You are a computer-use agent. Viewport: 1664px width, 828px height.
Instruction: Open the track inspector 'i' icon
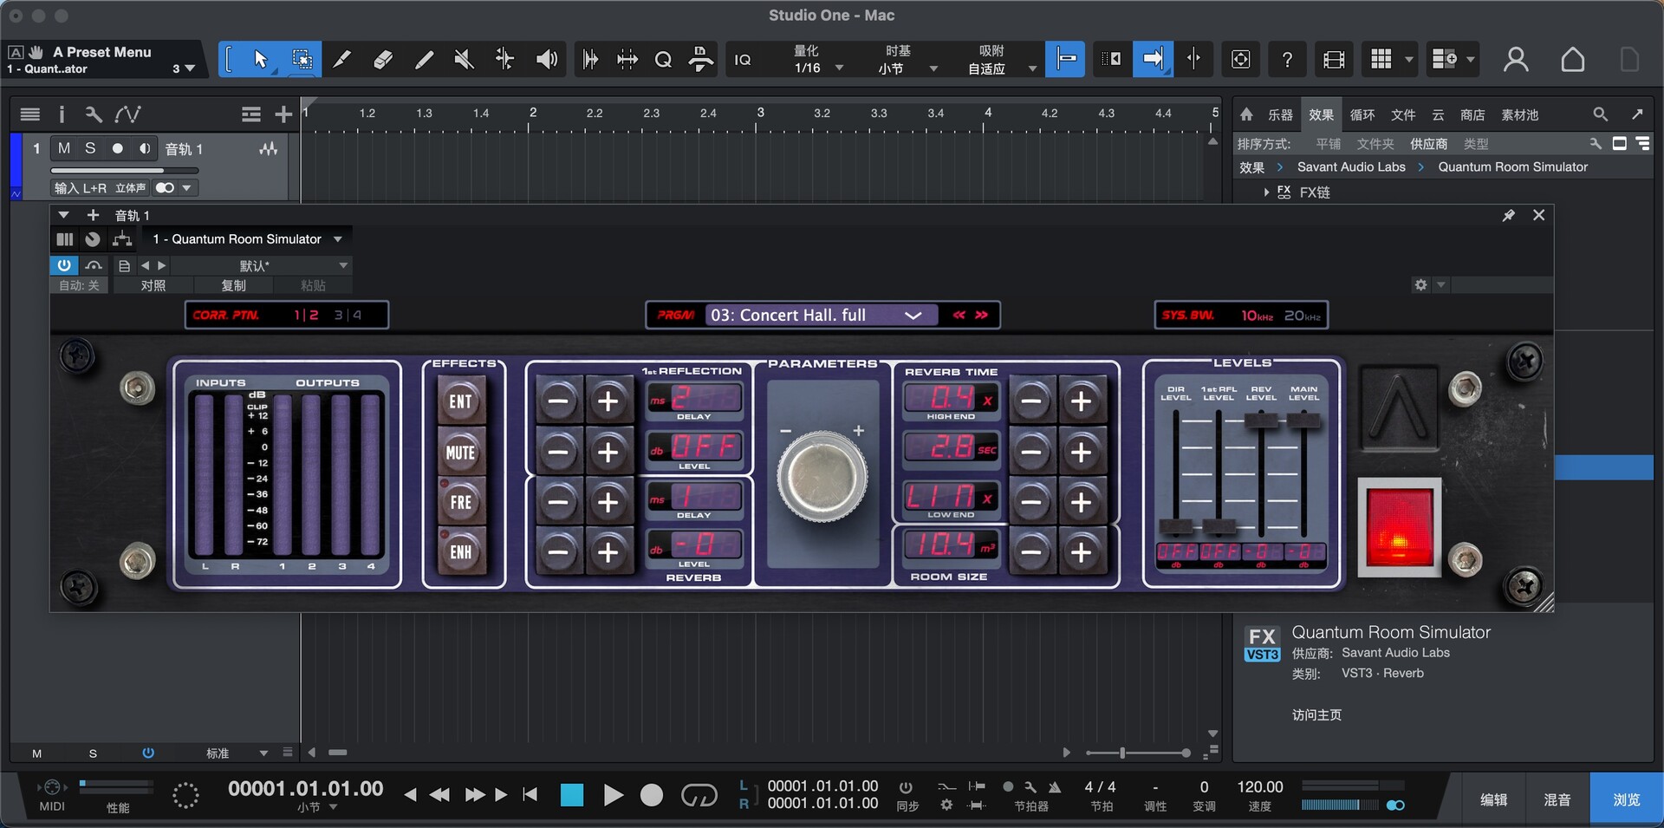coord(62,114)
